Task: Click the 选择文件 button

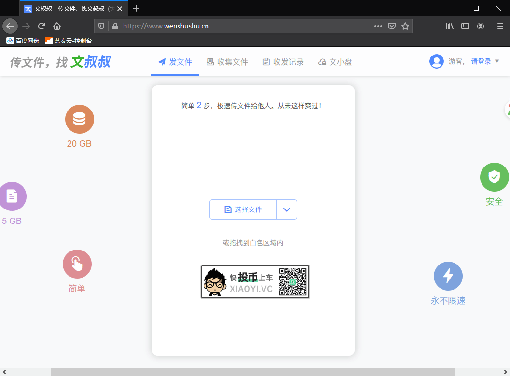Action: 243,209
